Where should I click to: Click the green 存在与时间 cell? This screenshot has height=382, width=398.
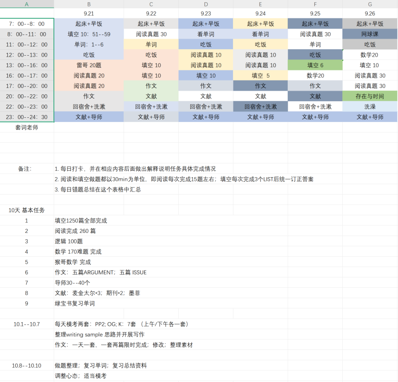[370, 96]
